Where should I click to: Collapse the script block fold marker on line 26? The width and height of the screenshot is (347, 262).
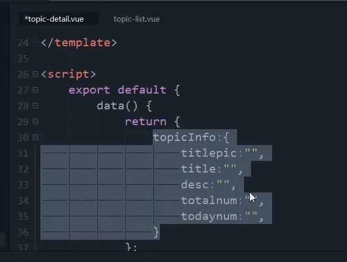[x=35, y=74]
